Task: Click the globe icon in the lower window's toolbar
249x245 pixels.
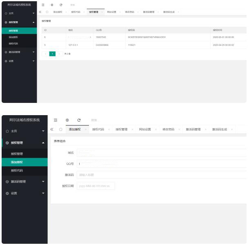Action: 67,120
